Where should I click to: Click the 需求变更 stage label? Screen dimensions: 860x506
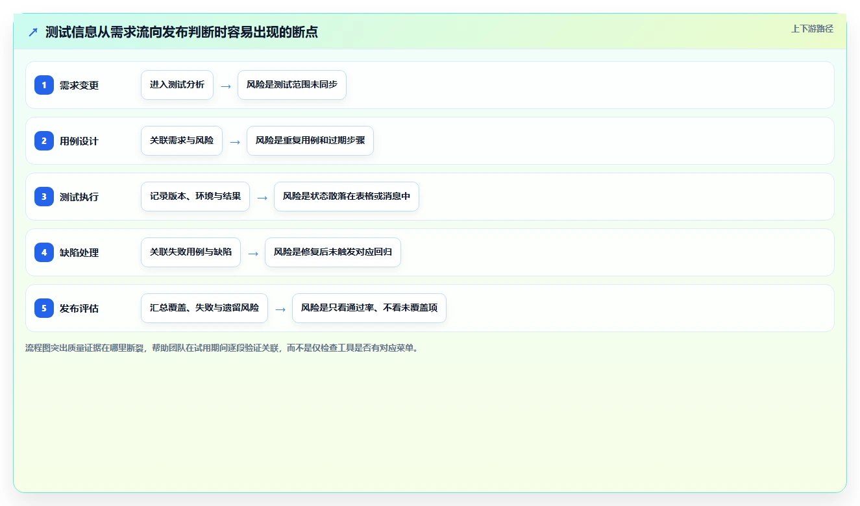[79, 85]
